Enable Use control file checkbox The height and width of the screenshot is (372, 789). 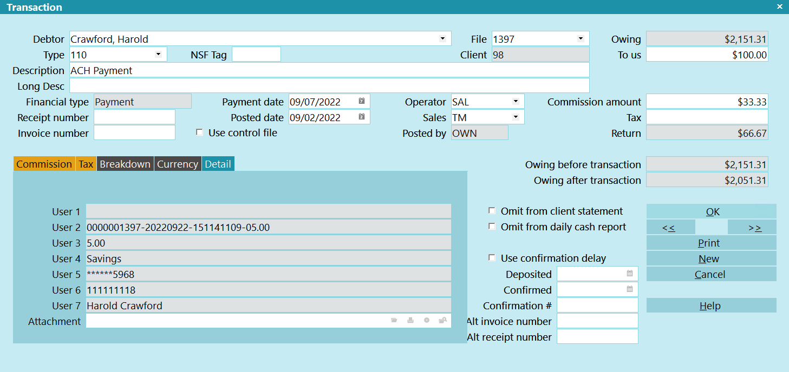tap(200, 132)
